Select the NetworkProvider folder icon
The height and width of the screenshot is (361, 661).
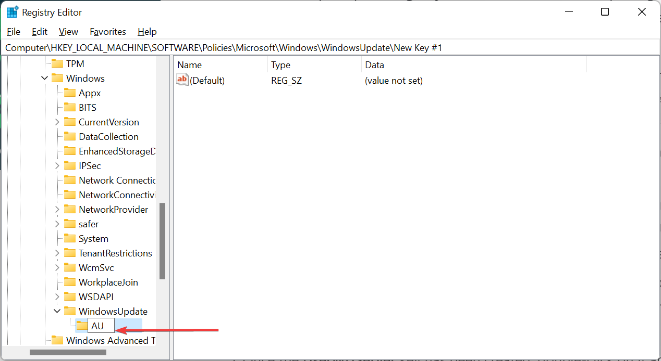pos(70,210)
